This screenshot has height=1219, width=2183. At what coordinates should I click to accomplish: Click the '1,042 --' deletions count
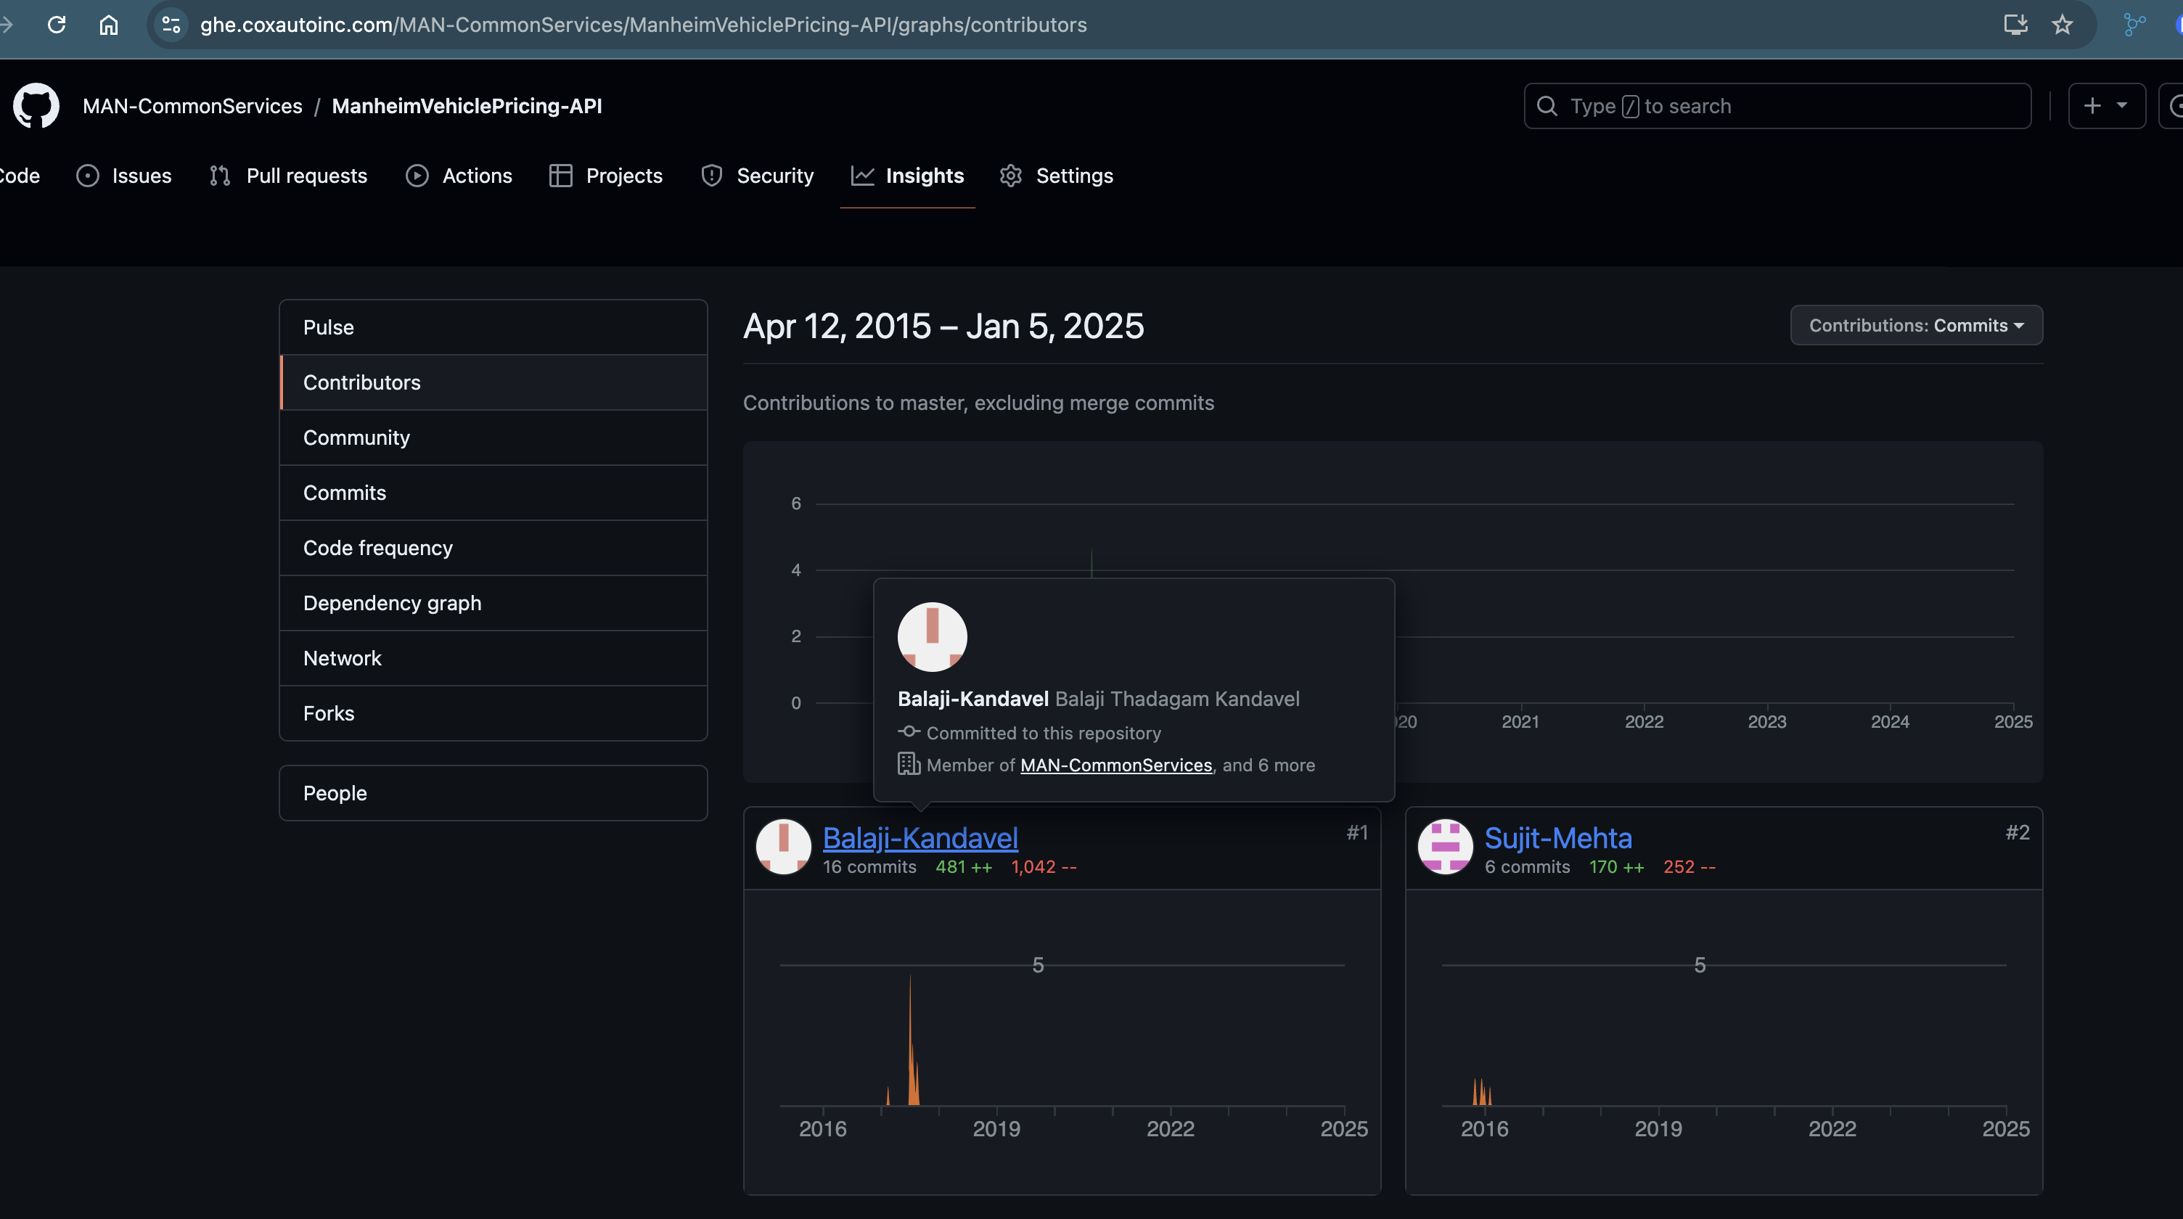[1043, 866]
